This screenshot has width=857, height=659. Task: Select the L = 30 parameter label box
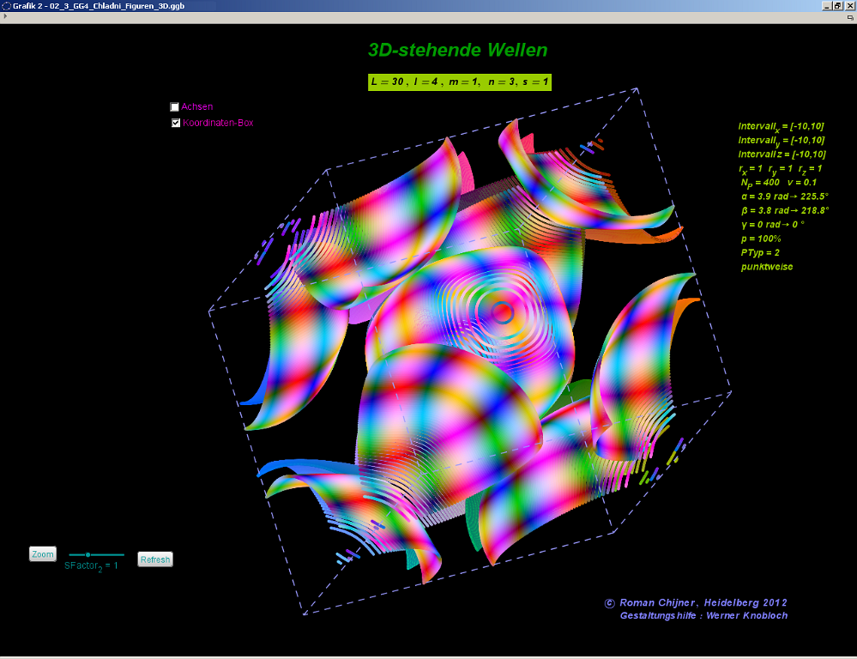[x=459, y=82]
